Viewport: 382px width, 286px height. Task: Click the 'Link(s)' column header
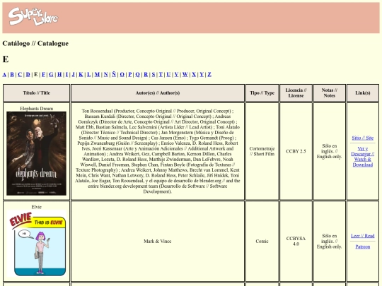(363, 93)
